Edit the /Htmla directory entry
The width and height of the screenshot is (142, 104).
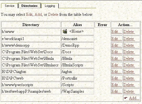coord(116,58)
